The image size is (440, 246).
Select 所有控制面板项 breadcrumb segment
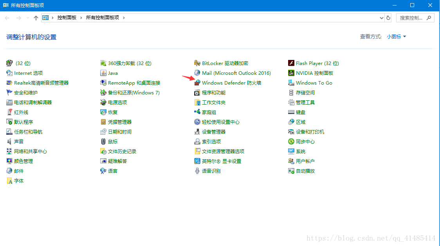(103, 18)
